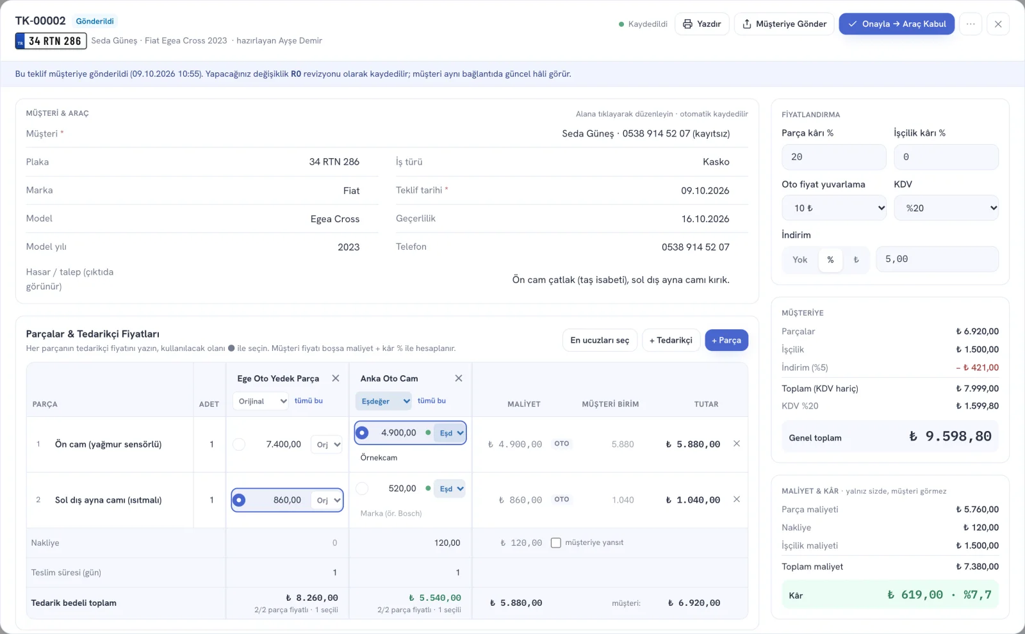Add a new part with + Parça
The height and width of the screenshot is (634, 1025).
pos(726,340)
